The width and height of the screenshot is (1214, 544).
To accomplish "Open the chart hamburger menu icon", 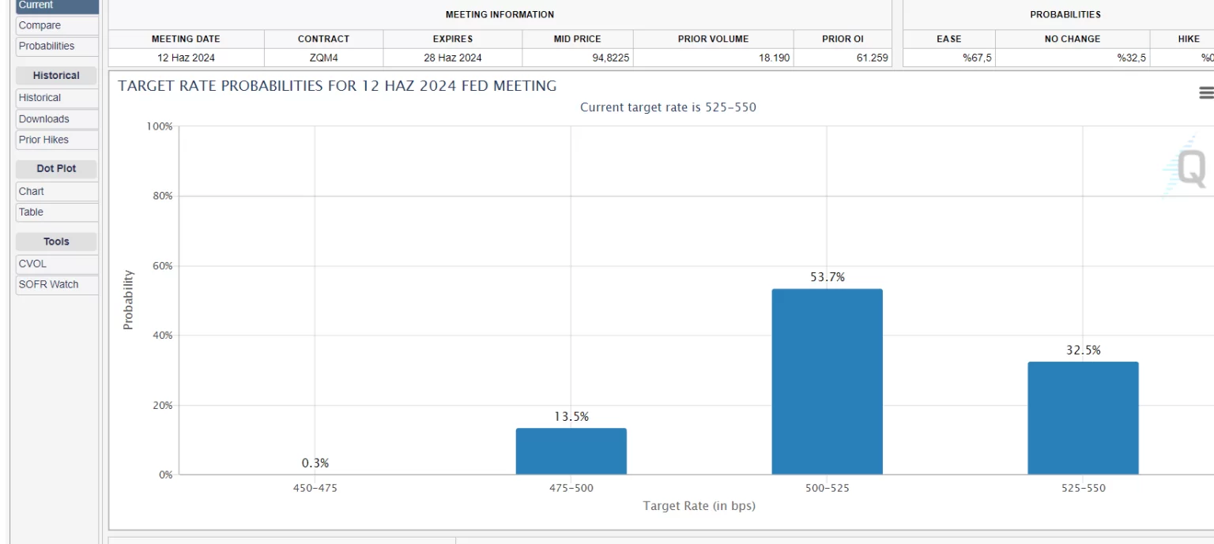I will click(1205, 93).
